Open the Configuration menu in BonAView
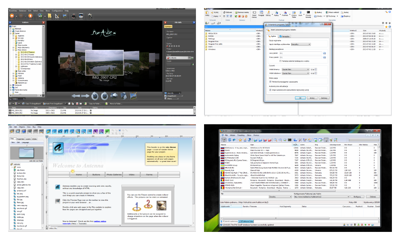The image size is (400, 240). [x=57, y=11]
